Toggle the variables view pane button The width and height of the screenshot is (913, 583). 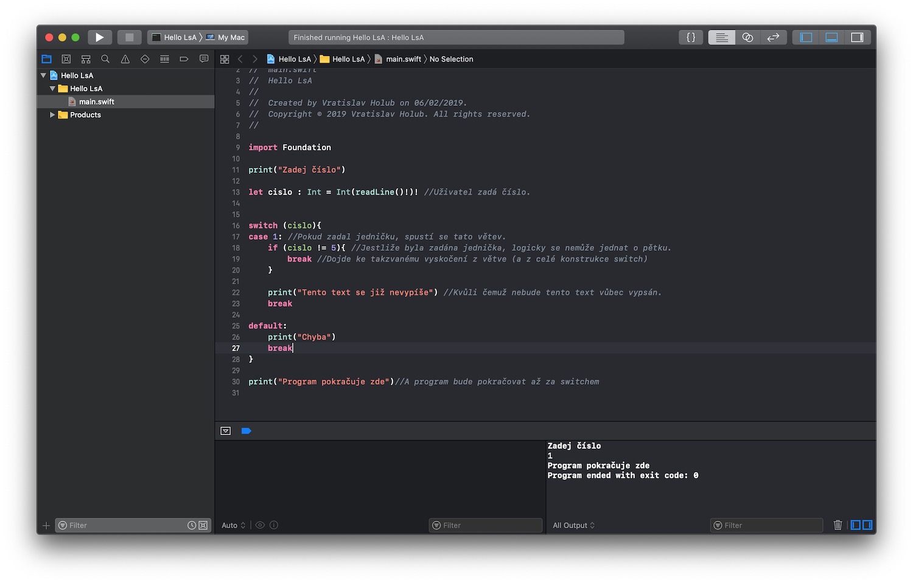pos(856,525)
